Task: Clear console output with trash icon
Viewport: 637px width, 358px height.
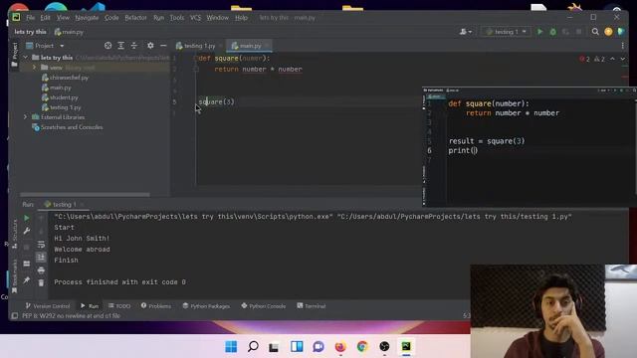Action: coord(41,282)
